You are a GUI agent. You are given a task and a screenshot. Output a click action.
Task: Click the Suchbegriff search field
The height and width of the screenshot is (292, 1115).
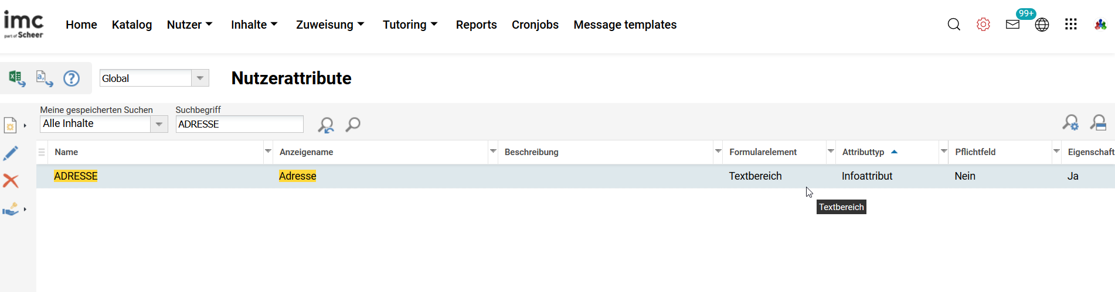[x=239, y=124]
